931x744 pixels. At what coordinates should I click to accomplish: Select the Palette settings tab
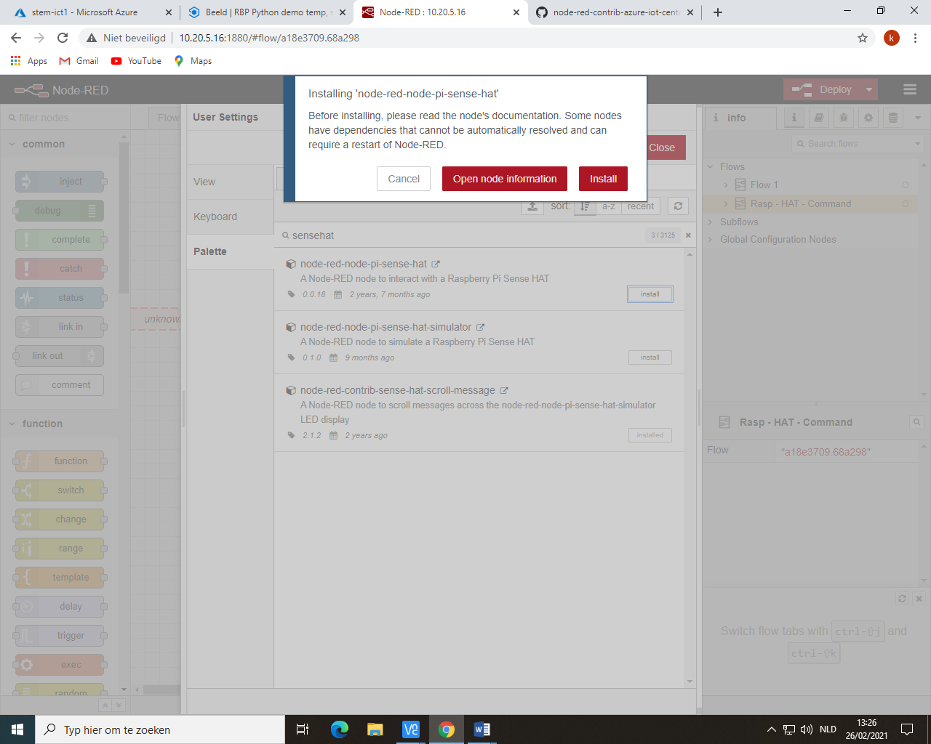pyautogui.click(x=230, y=251)
